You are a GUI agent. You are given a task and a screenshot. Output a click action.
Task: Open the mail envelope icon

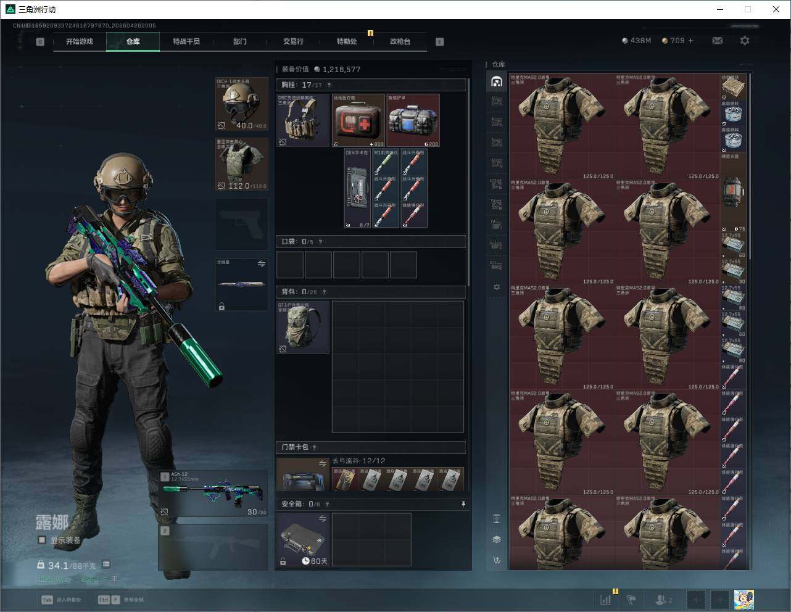718,41
